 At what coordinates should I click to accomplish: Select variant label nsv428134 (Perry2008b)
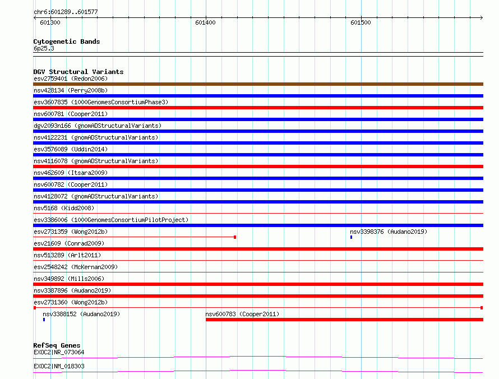pyautogui.click(x=71, y=90)
